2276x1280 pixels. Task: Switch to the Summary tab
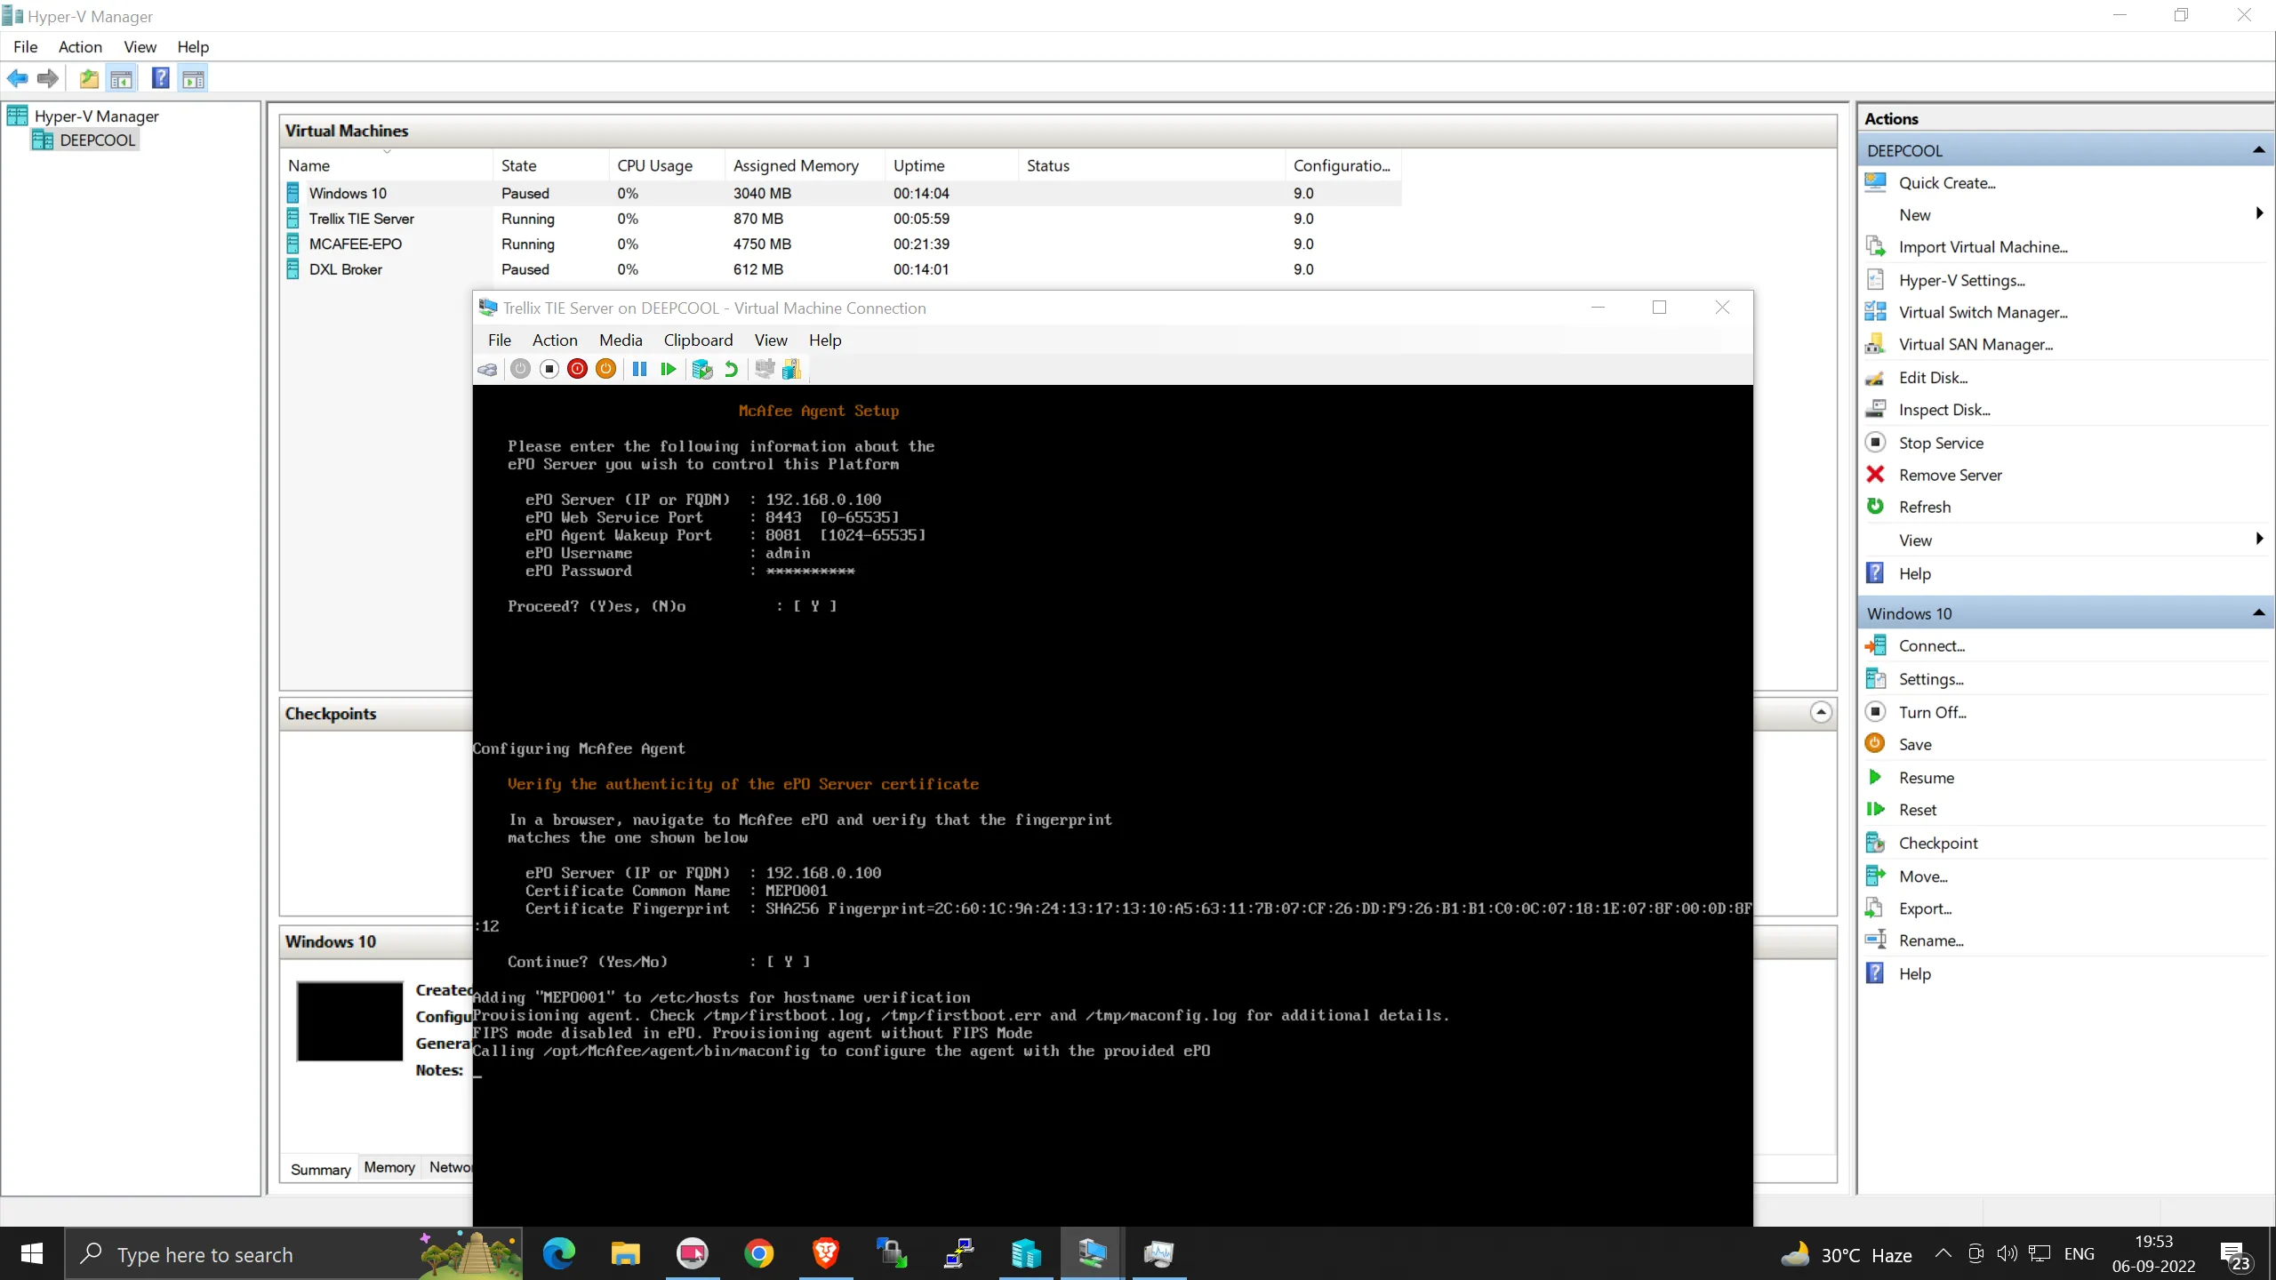[x=320, y=1169]
